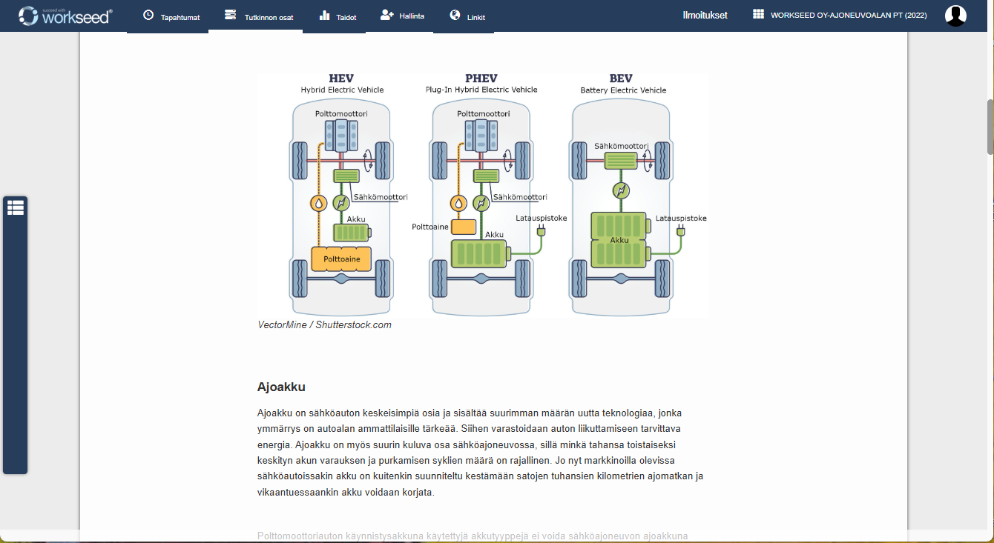This screenshot has height=543, width=994.
Task: Click the globe icon beside Linkit
Action: pyautogui.click(x=455, y=15)
